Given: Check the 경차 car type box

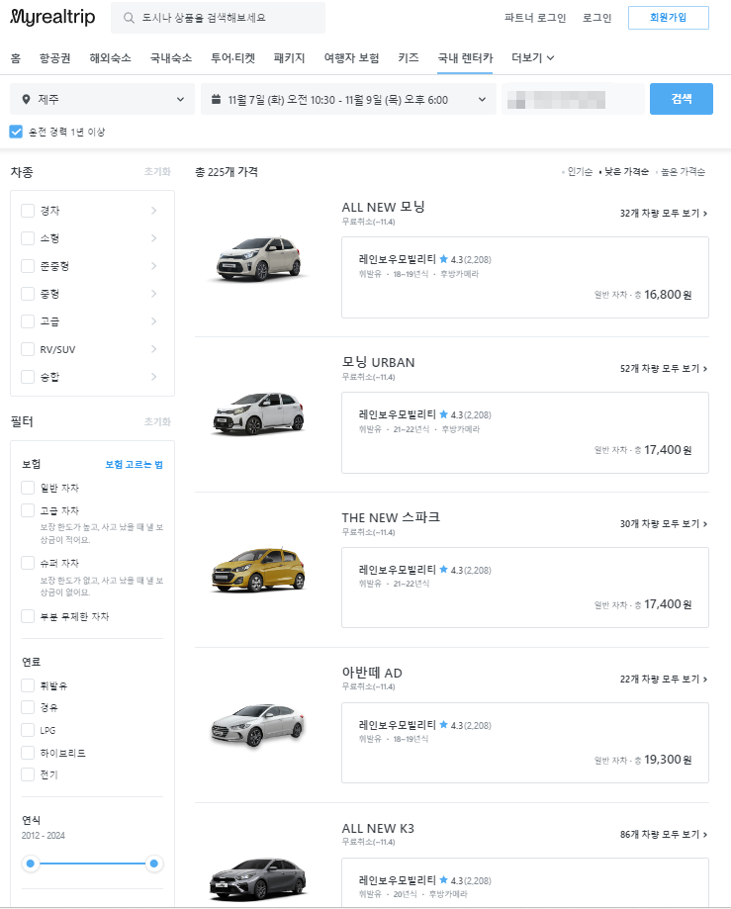Looking at the screenshot, I should click(x=28, y=211).
